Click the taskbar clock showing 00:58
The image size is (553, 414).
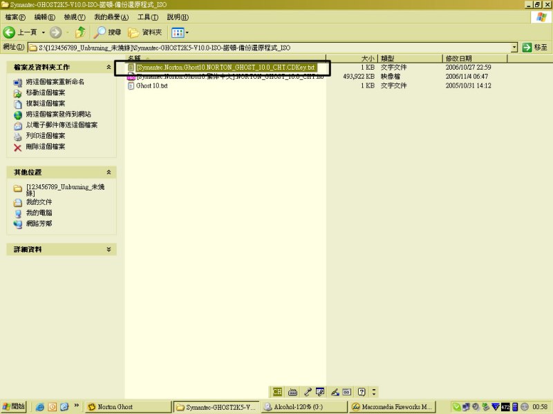pos(540,407)
